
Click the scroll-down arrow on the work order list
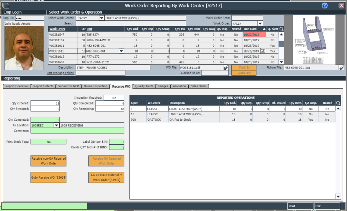281,62
